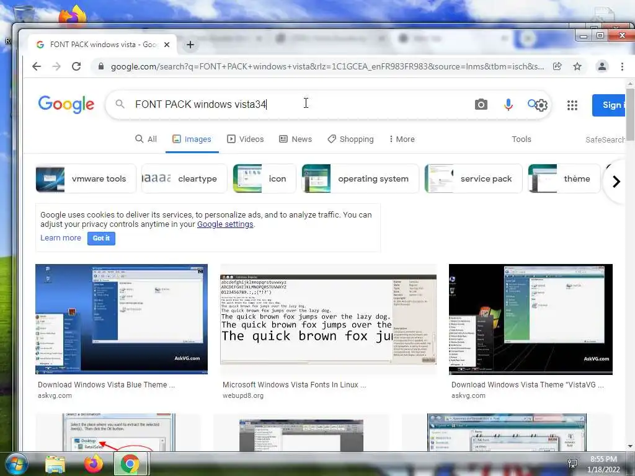Show more chips with right chevron

616,182
